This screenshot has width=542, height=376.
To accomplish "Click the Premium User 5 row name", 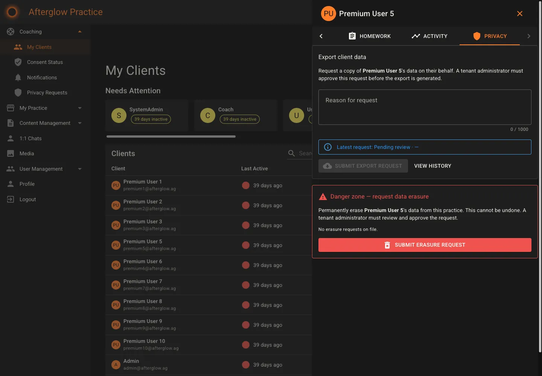I will coord(143,241).
